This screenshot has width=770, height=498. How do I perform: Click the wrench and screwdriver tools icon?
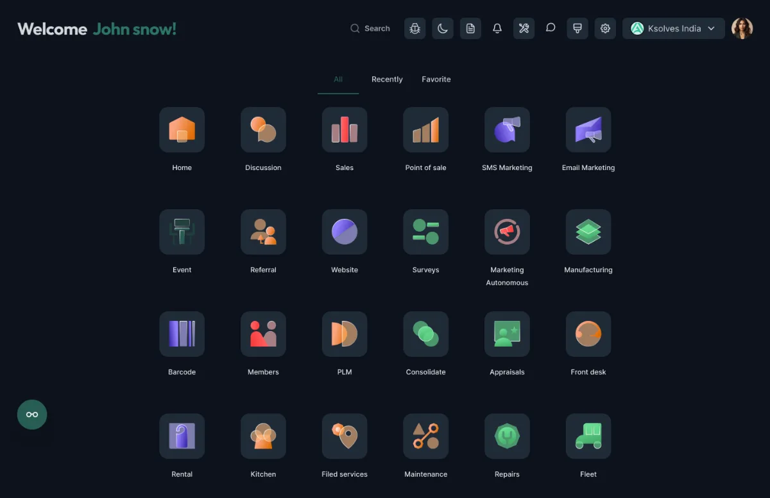click(x=524, y=28)
